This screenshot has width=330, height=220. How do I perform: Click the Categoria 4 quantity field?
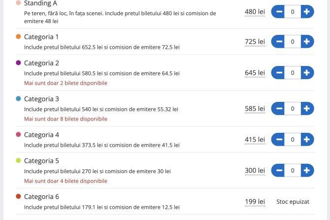pyautogui.click(x=293, y=139)
